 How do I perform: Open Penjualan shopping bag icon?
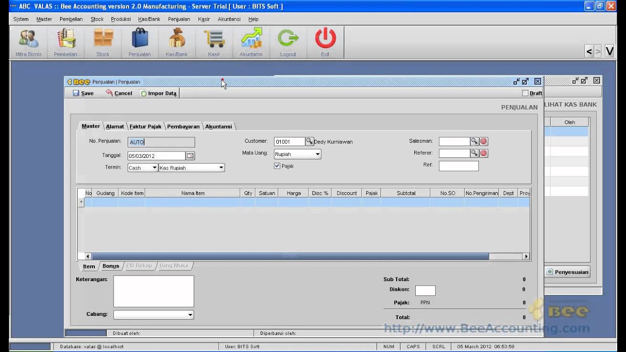tap(139, 42)
